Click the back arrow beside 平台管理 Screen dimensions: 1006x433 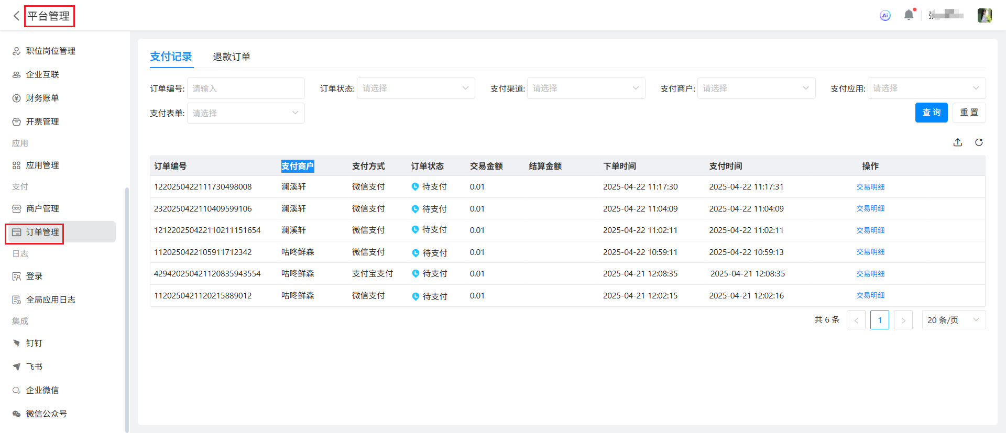(x=16, y=16)
